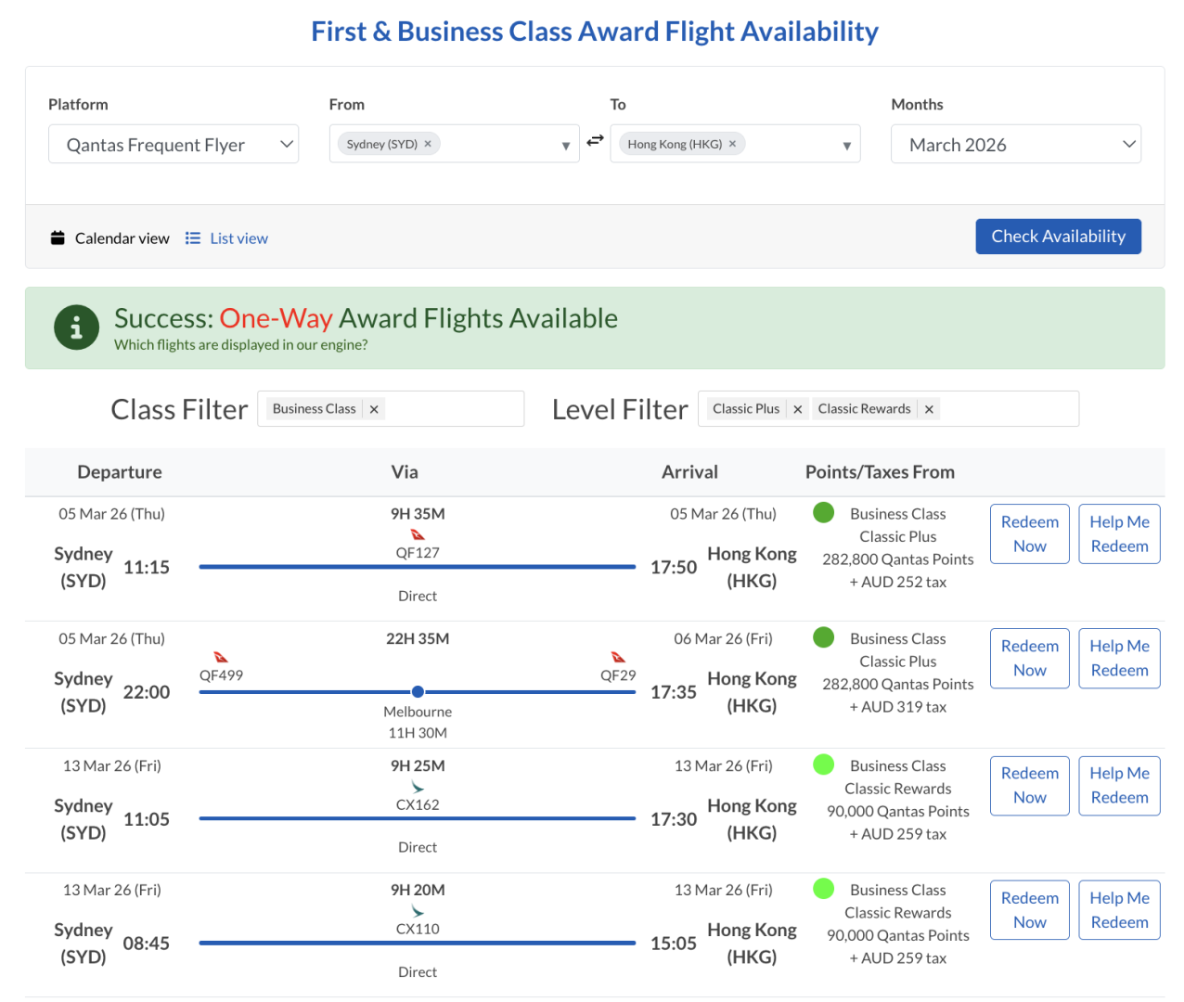
Task: Click the Qantas logo above QF127
Action: 418,534
